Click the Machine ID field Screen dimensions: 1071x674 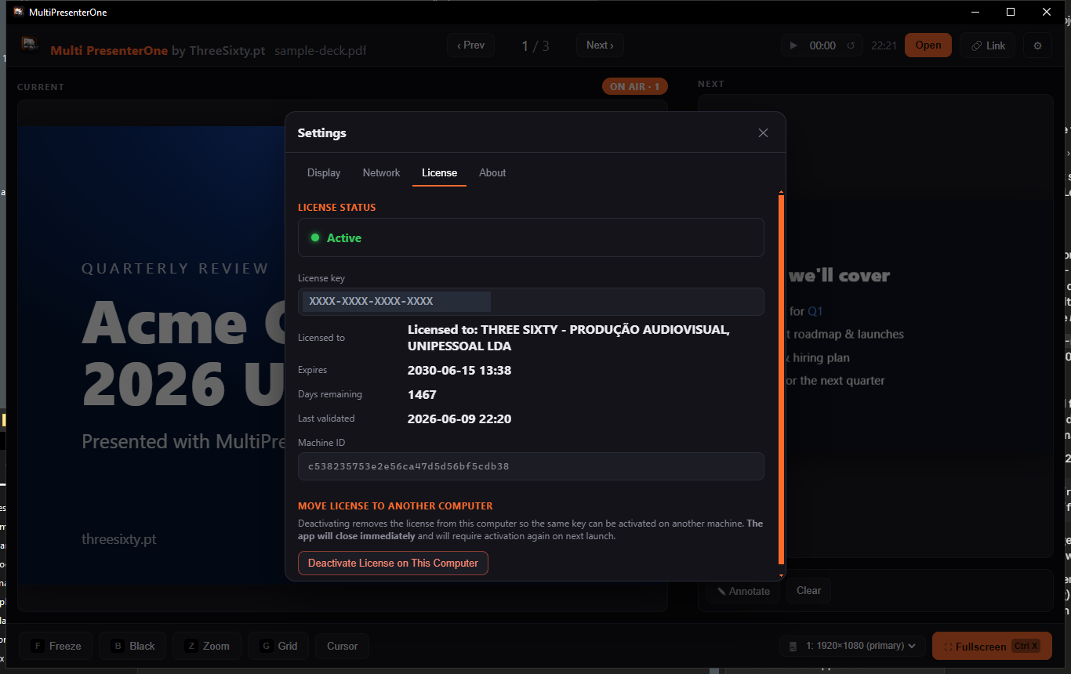click(531, 466)
